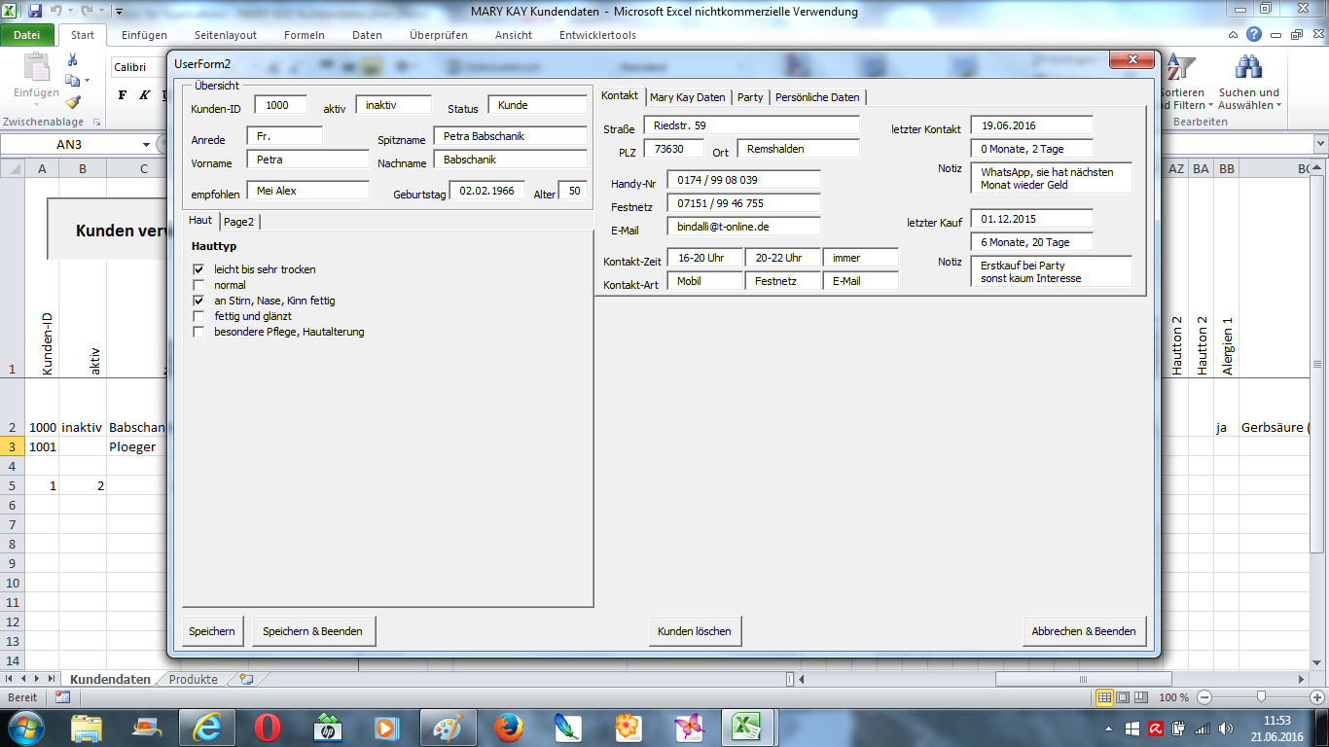The image size is (1329, 747).
Task: Click the insert new worksheet tab icon
Action: [246, 679]
